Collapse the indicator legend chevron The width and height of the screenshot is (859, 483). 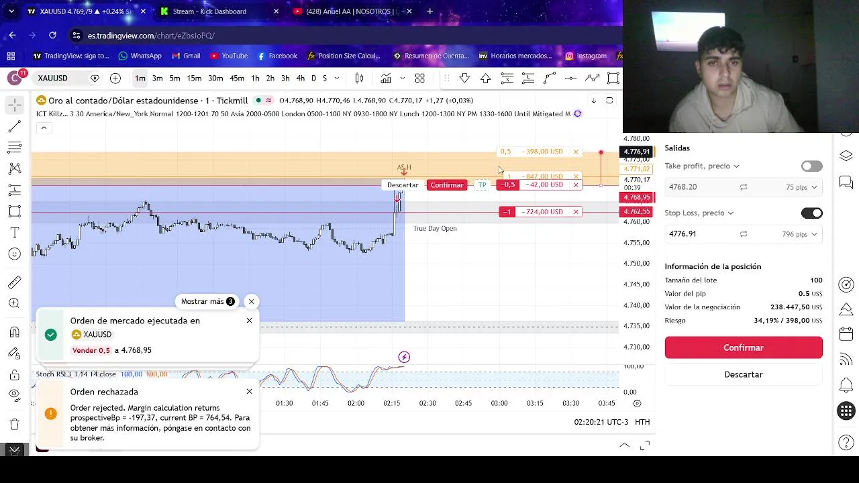(x=44, y=127)
